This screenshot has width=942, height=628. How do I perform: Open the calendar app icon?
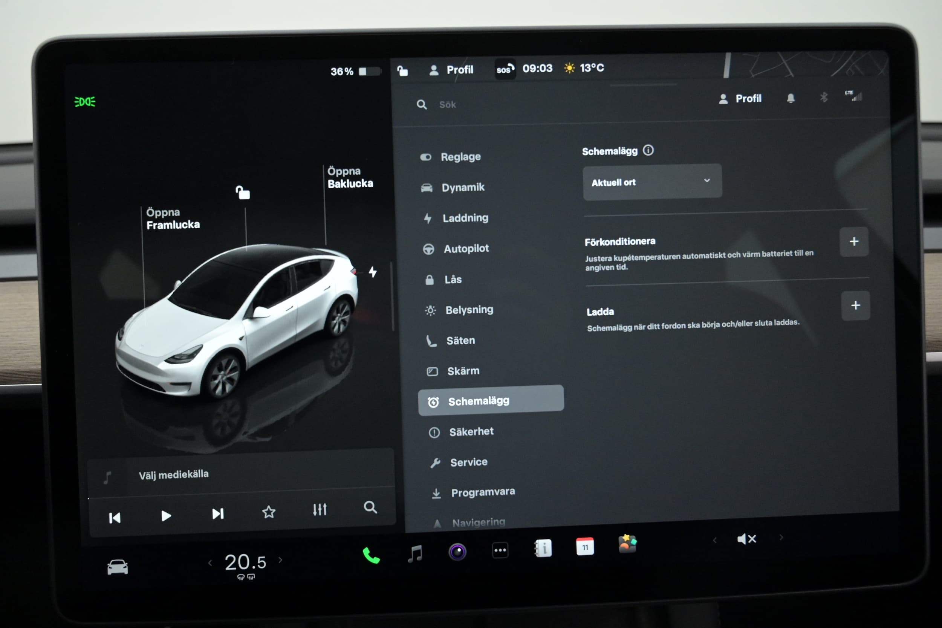[x=585, y=547]
